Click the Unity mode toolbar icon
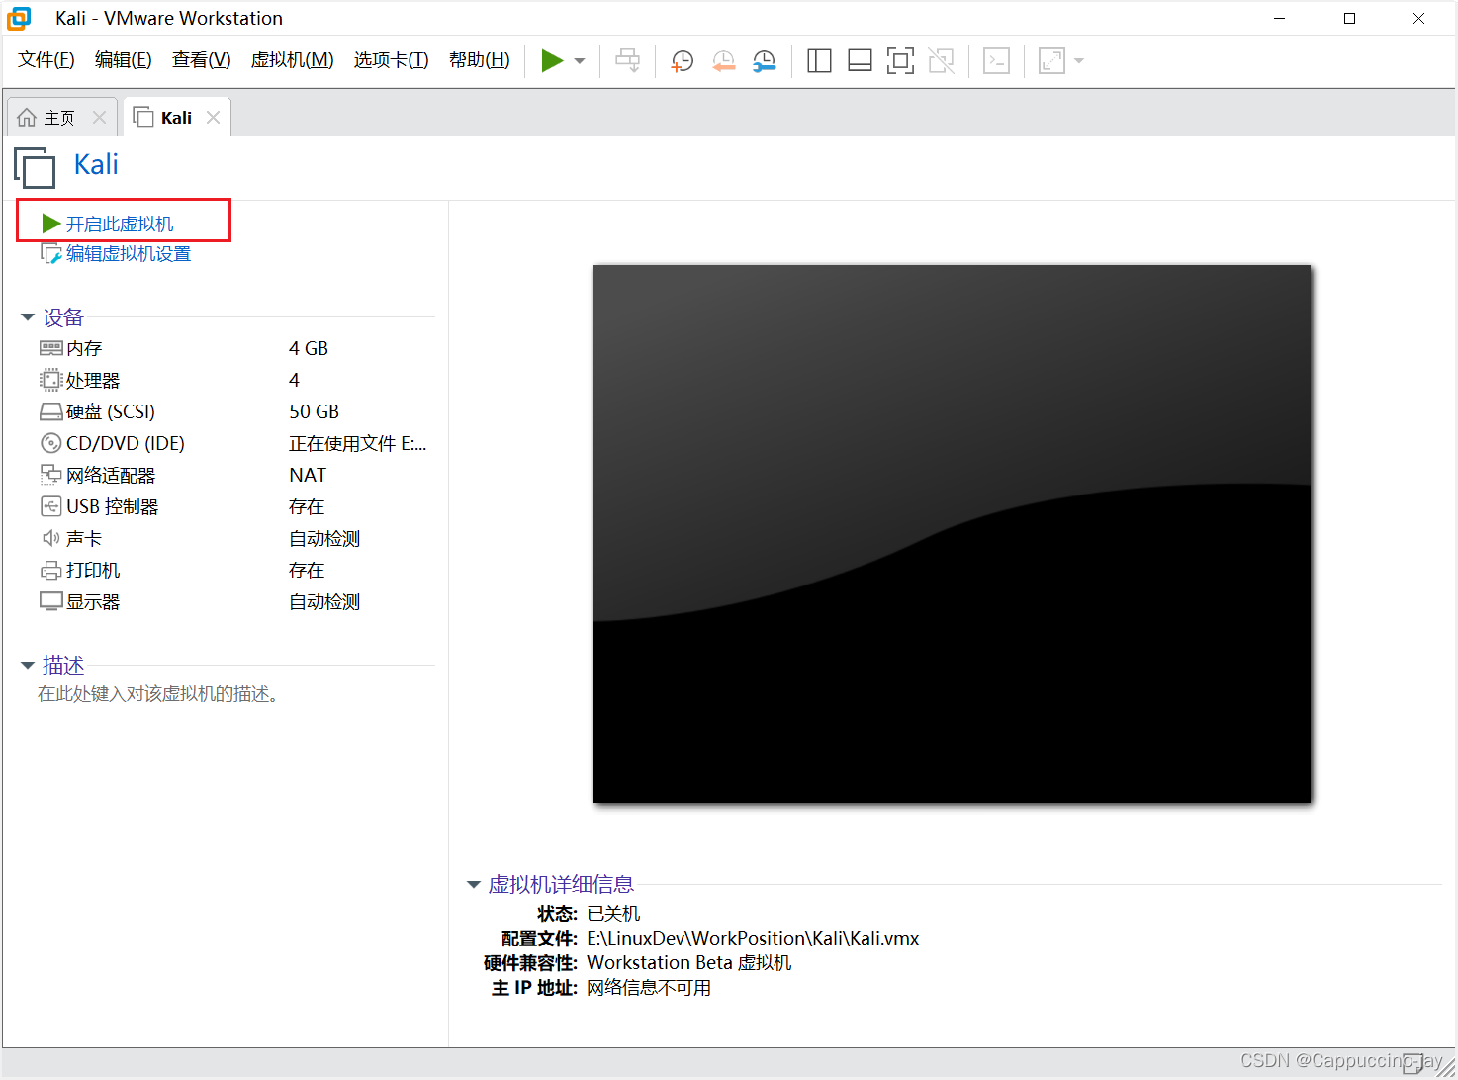Screen dimensions: 1458x1080 [941, 61]
